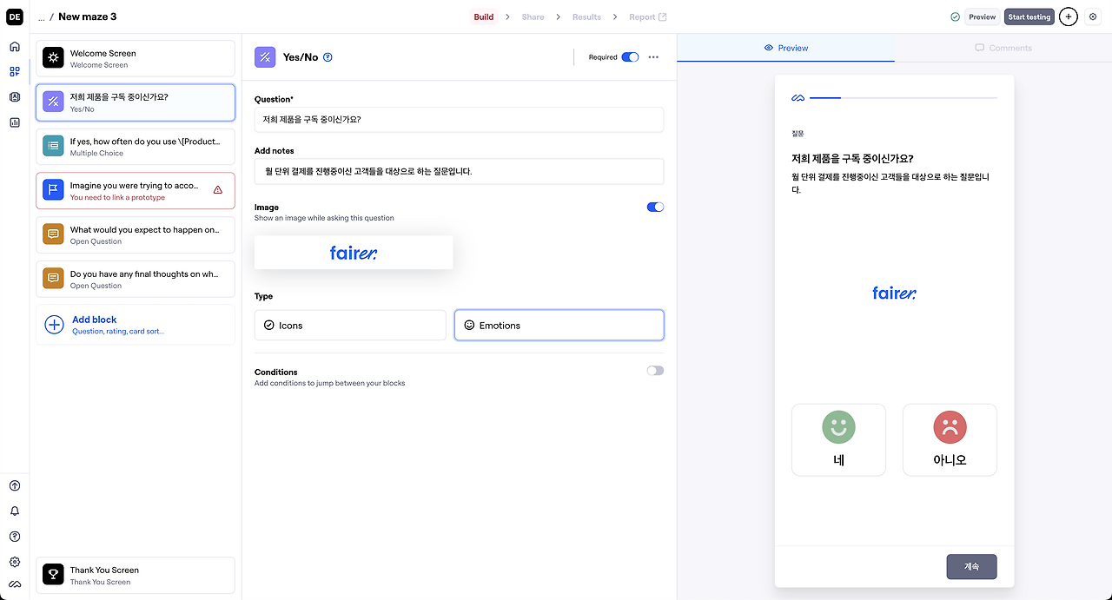Click the Yes/No block icon in the list
The width and height of the screenshot is (1112, 600).
tap(53, 102)
